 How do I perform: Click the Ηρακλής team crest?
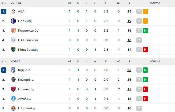13,21
